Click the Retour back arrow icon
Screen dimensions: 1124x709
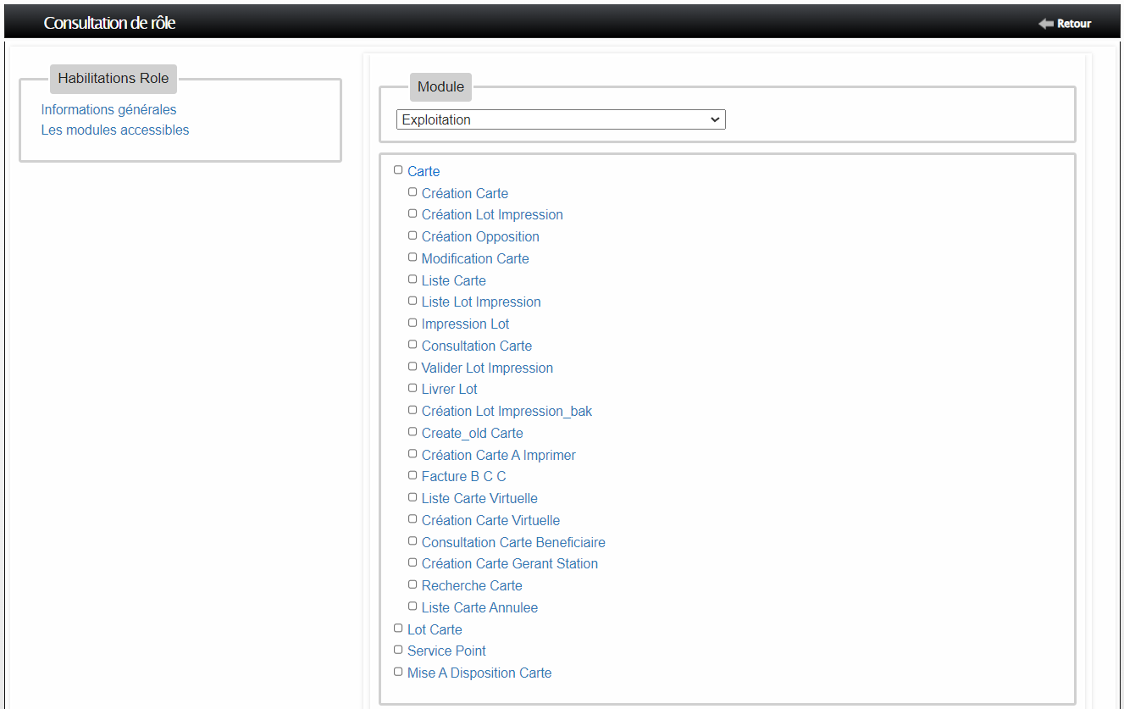coord(1045,24)
